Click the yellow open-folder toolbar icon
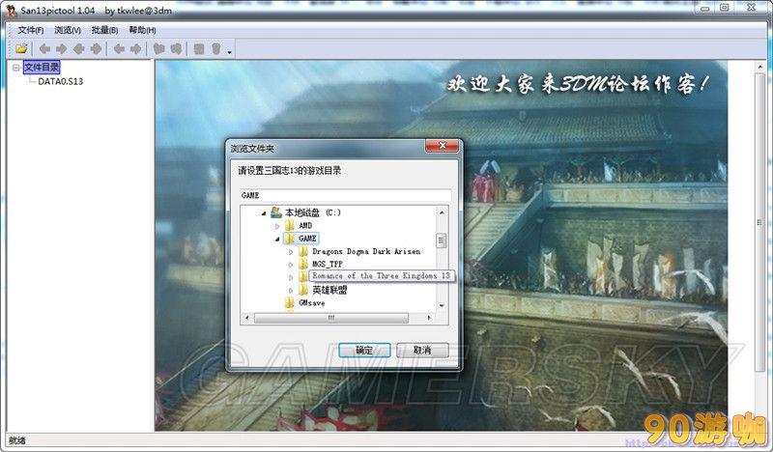Image resolution: width=773 pixels, height=452 pixels. pos(21,48)
